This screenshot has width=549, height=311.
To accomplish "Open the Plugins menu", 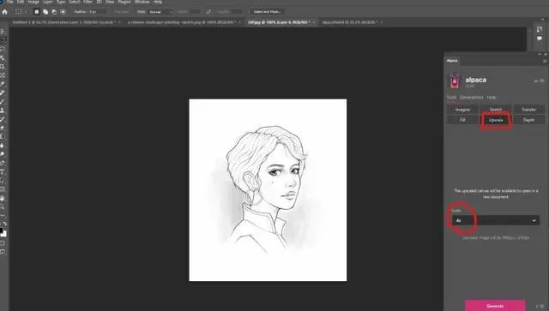I will point(124,2).
